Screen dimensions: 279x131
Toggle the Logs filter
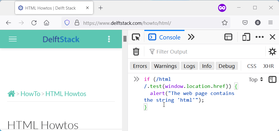tap(189, 66)
